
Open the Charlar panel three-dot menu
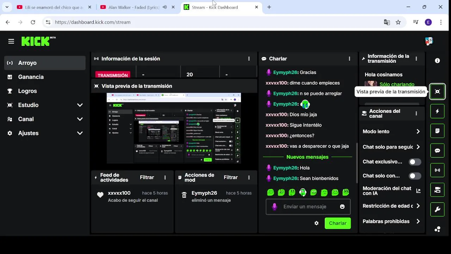pyautogui.click(x=350, y=59)
